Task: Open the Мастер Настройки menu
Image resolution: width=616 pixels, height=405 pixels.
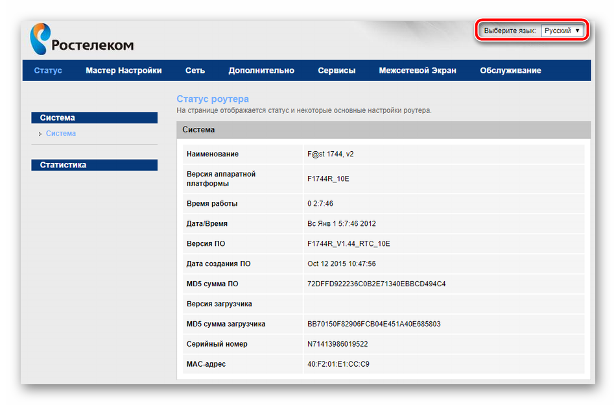Action: [x=123, y=71]
